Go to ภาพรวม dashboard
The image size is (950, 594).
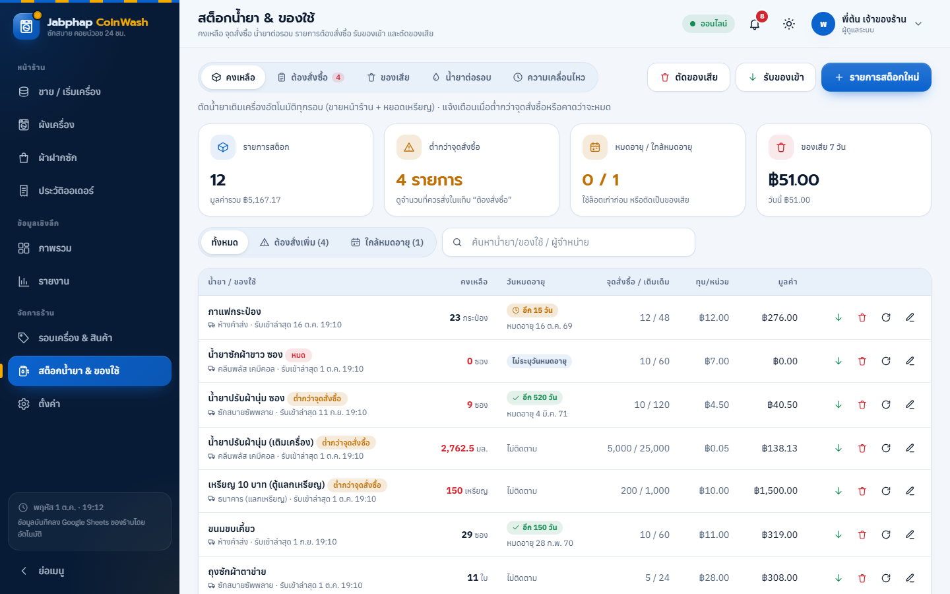(90, 248)
